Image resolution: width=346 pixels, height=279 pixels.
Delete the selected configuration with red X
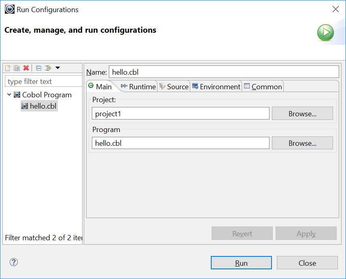coord(25,68)
